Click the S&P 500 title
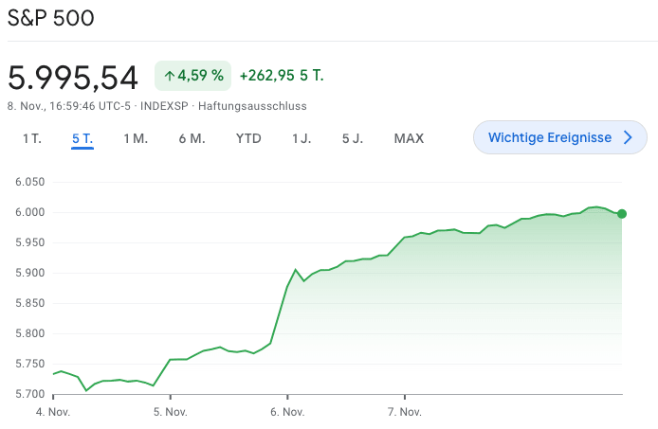 pos(51,18)
